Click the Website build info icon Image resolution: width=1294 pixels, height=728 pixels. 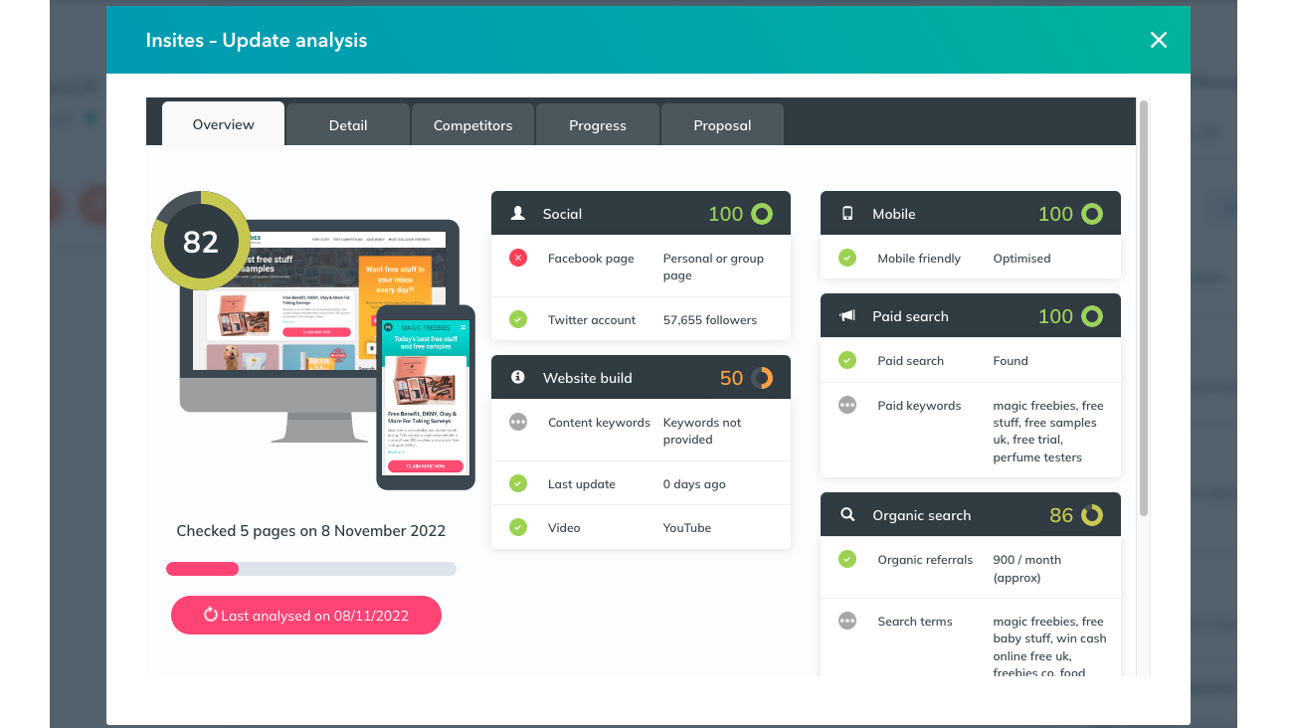(517, 377)
